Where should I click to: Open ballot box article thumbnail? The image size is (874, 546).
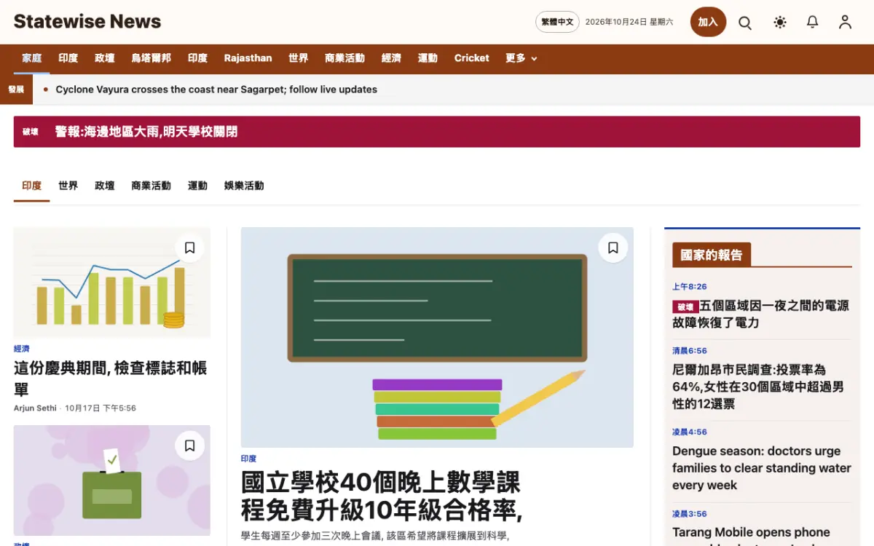[112, 480]
